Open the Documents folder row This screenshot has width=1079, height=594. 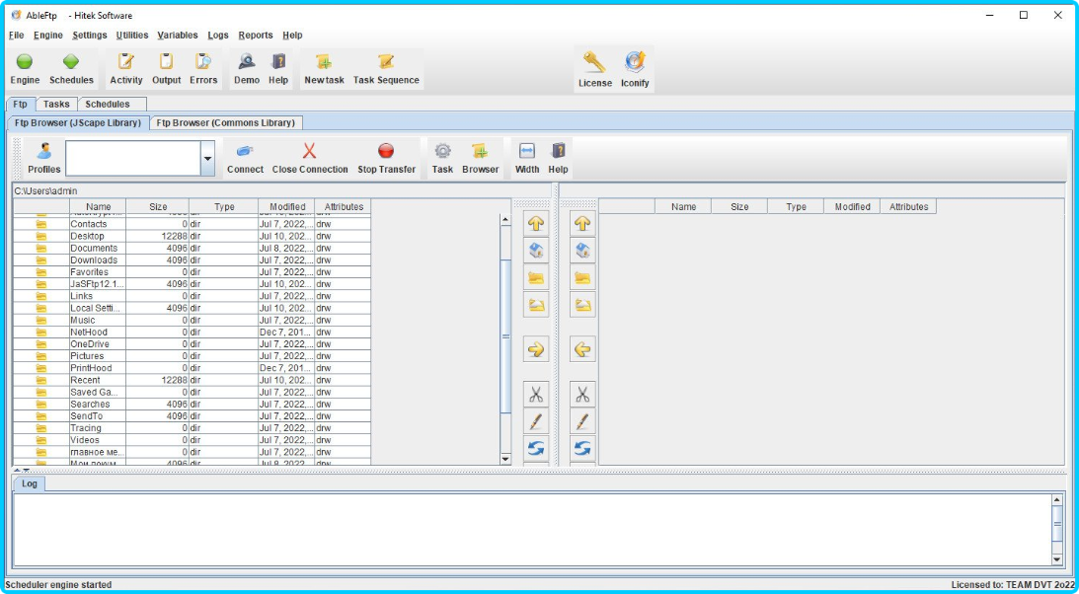(x=94, y=249)
